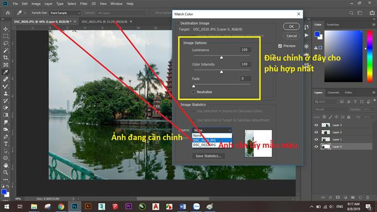377x212 pixels.
Task: Select the Pen tool
Action: point(6,137)
